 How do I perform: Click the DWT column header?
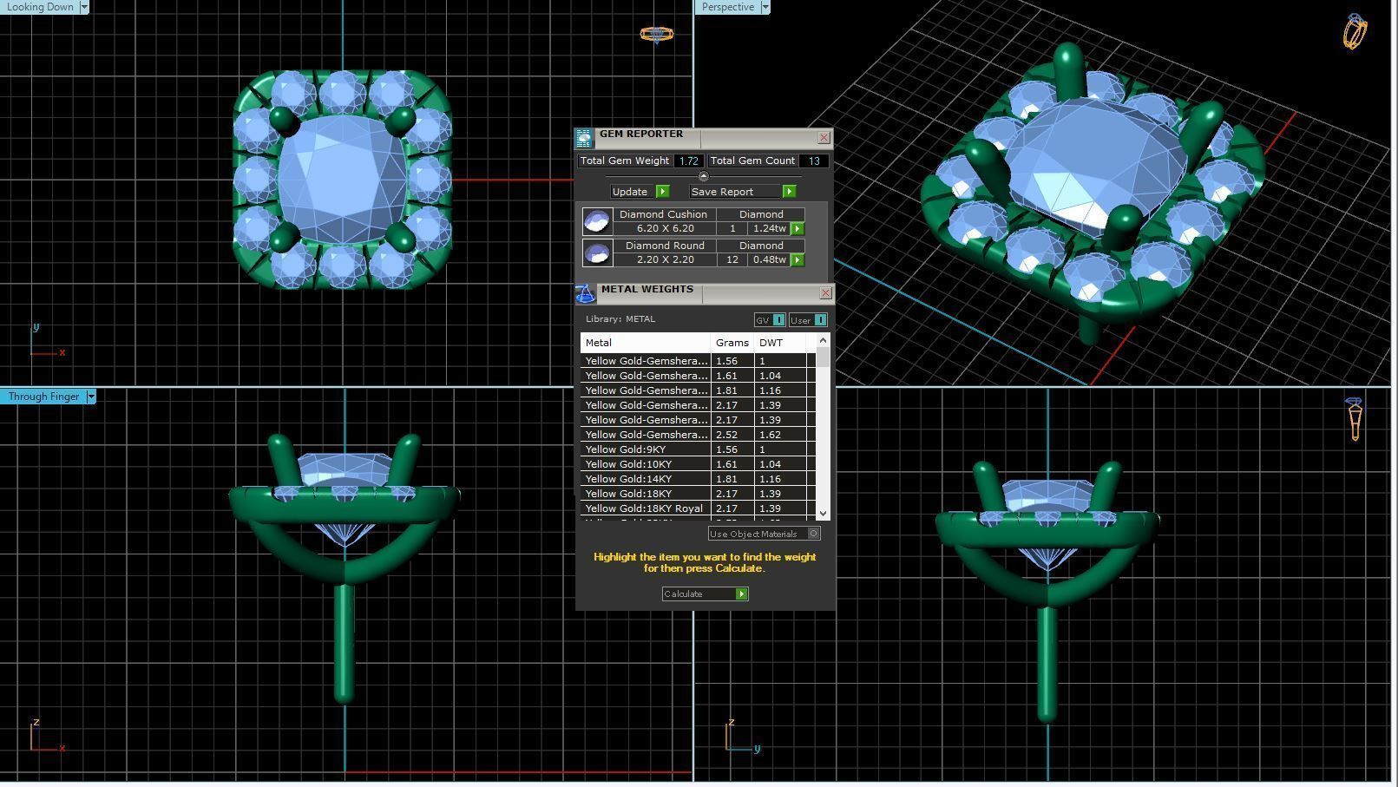click(x=780, y=343)
